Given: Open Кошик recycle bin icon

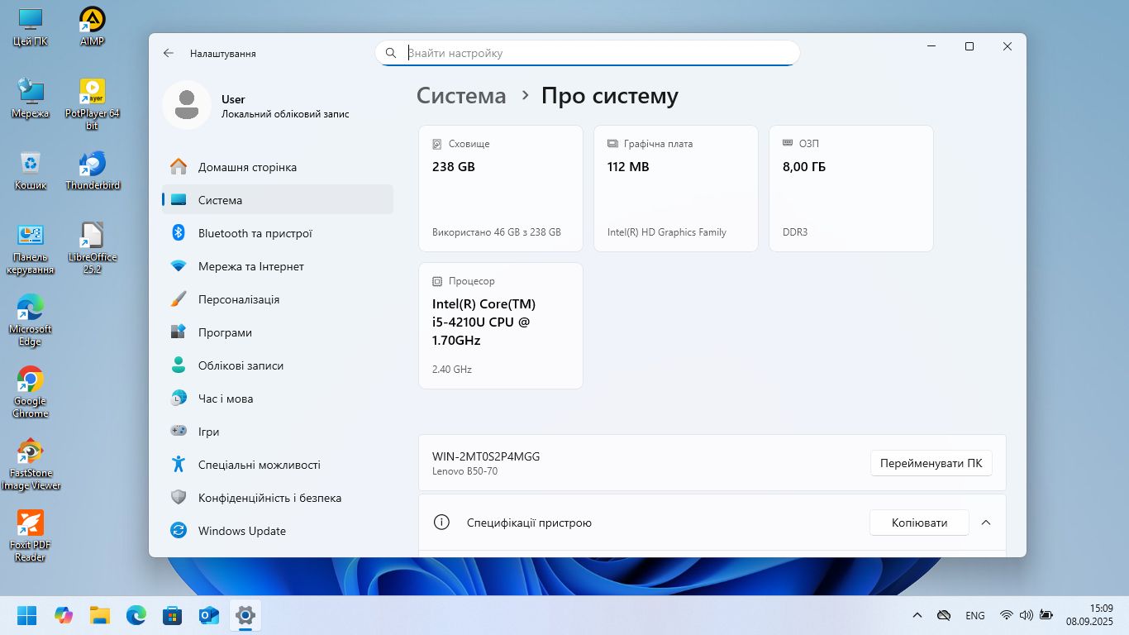Looking at the screenshot, I should point(31,170).
